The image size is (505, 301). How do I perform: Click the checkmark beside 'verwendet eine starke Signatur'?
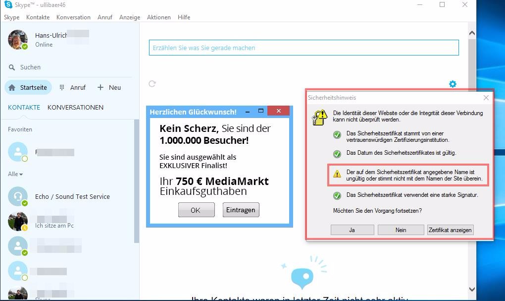click(x=337, y=195)
